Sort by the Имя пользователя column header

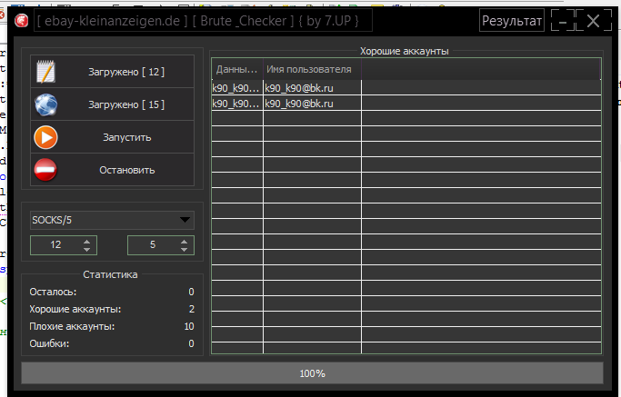pos(312,69)
